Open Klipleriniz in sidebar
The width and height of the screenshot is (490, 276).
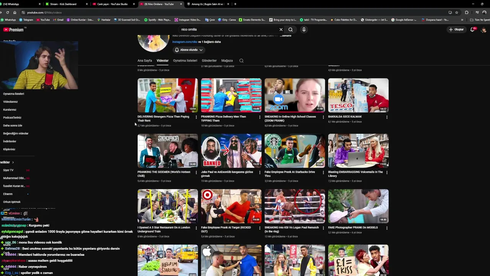tap(9, 149)
